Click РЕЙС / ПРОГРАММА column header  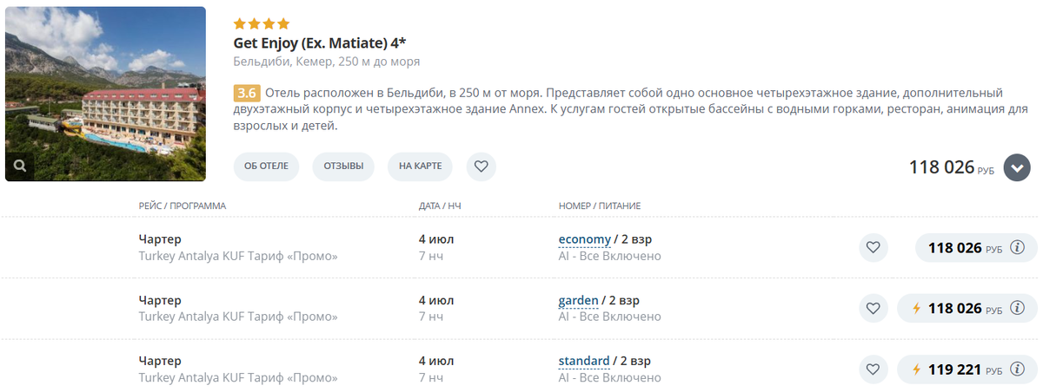coord(183,206)
